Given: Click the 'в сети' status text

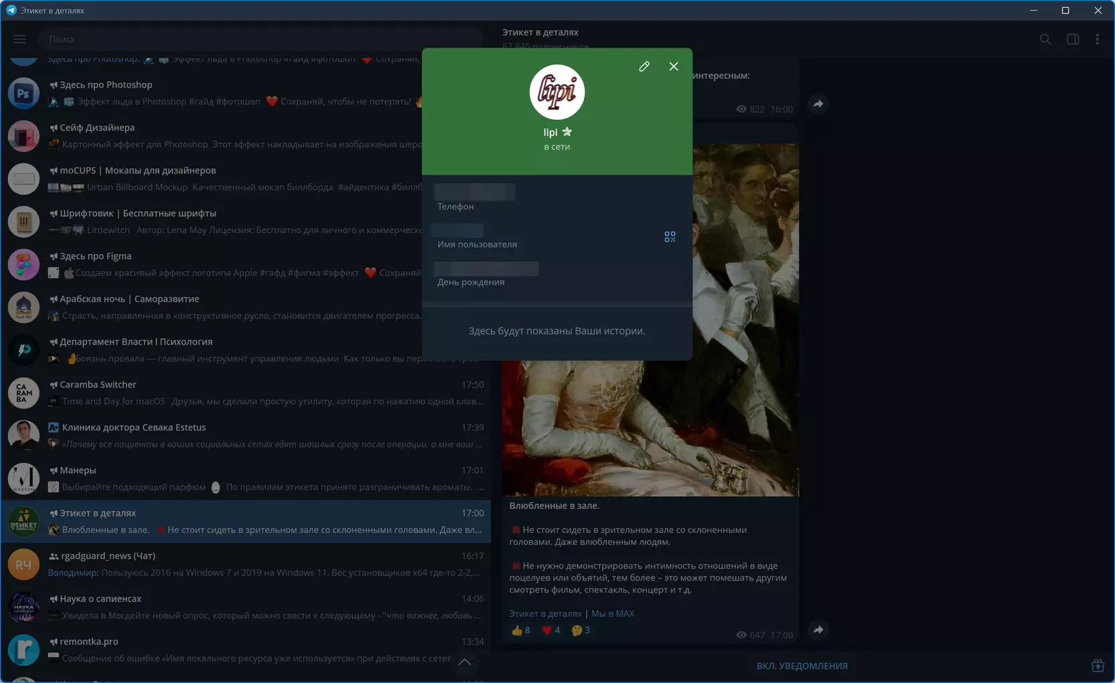Looking at the screenshot, I should pyautogui.click(x=557, y=147).
